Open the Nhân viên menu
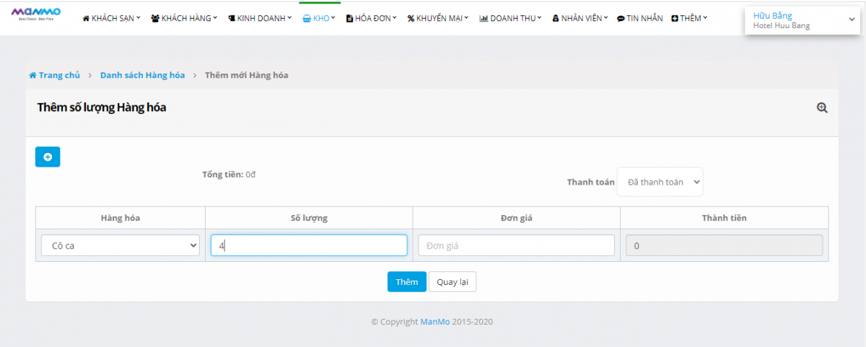Viewport: 866px width, 347px height. click(579, 18)
